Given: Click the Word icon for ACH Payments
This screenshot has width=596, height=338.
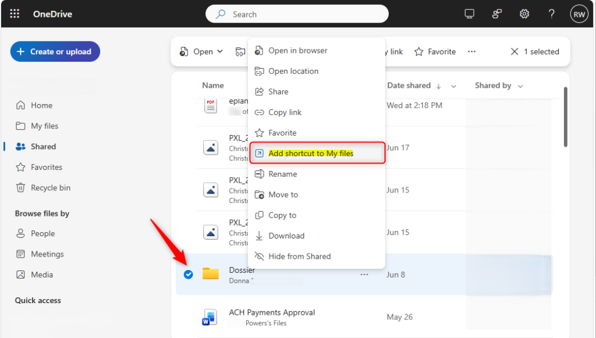Looking at the screenshot, I should (210, 318).
